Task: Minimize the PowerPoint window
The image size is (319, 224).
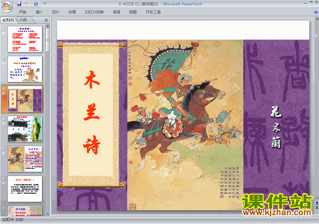Action: 305,3
